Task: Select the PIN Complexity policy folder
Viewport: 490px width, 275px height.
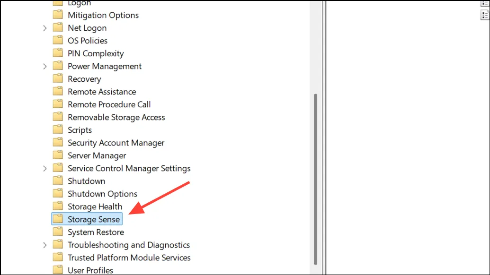Action: tap(96, 53)
